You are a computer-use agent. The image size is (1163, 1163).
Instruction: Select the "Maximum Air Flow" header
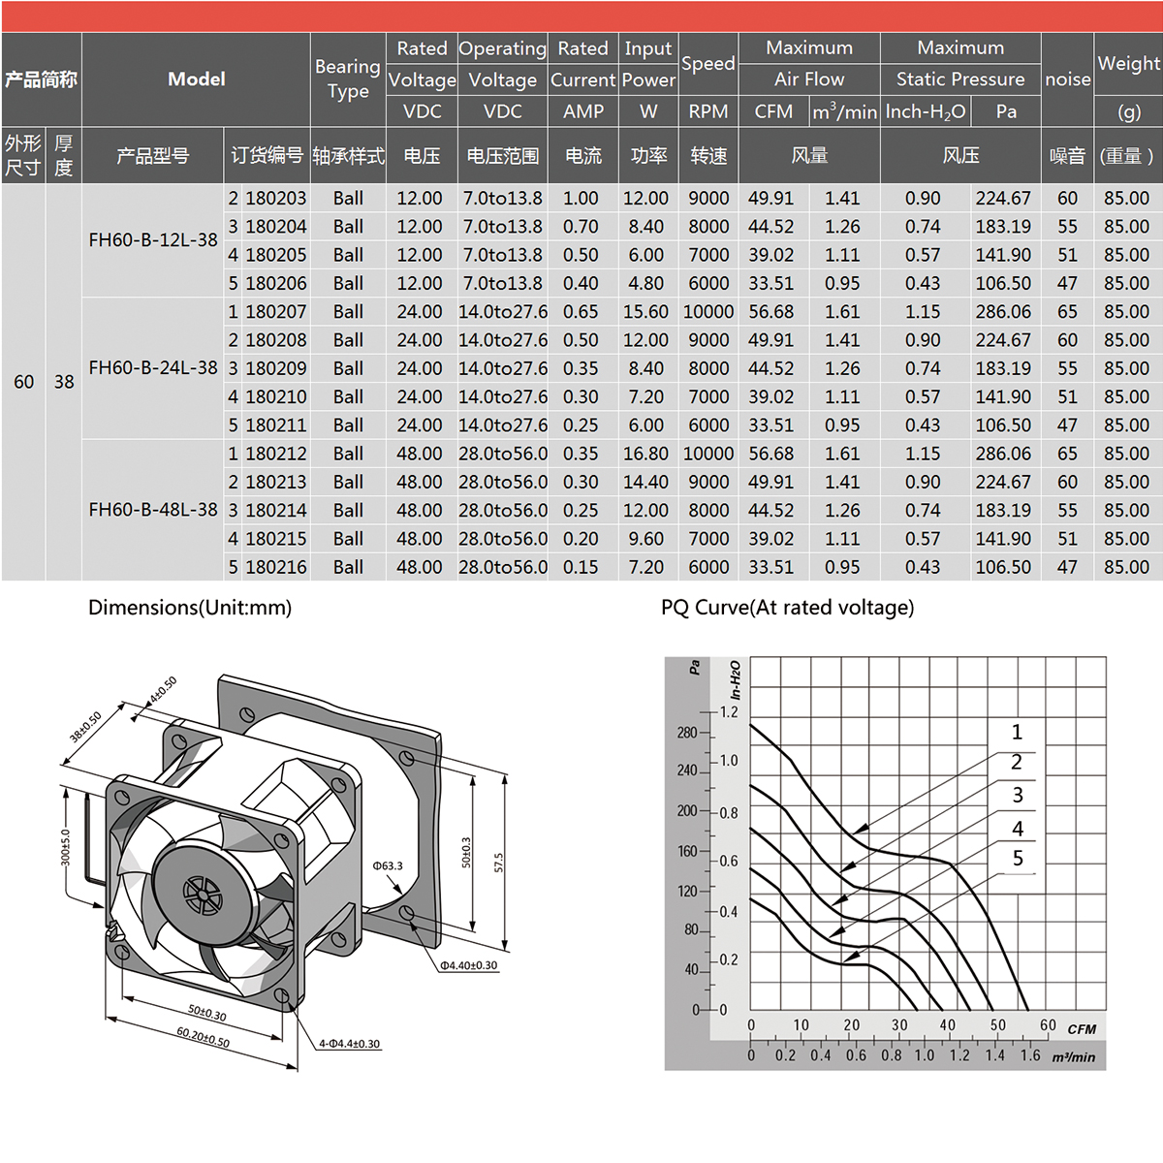pos(809,64)
